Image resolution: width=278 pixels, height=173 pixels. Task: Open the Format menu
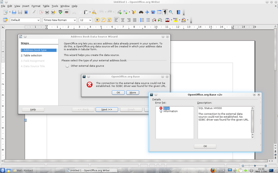point(36,6)
